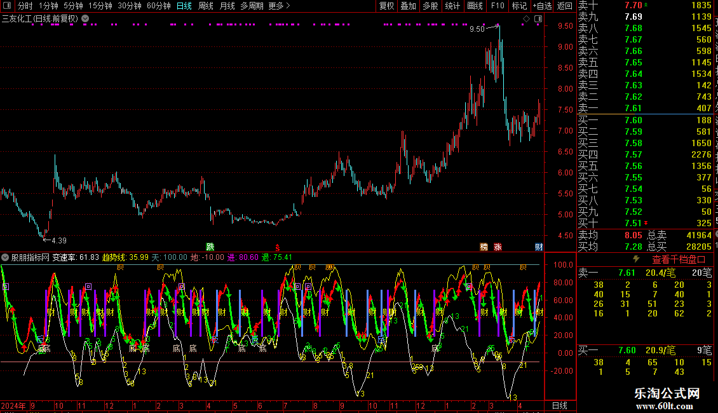Activate the 画线 drawing tools
The image size is (718, 413).
[x=475, y=6]
